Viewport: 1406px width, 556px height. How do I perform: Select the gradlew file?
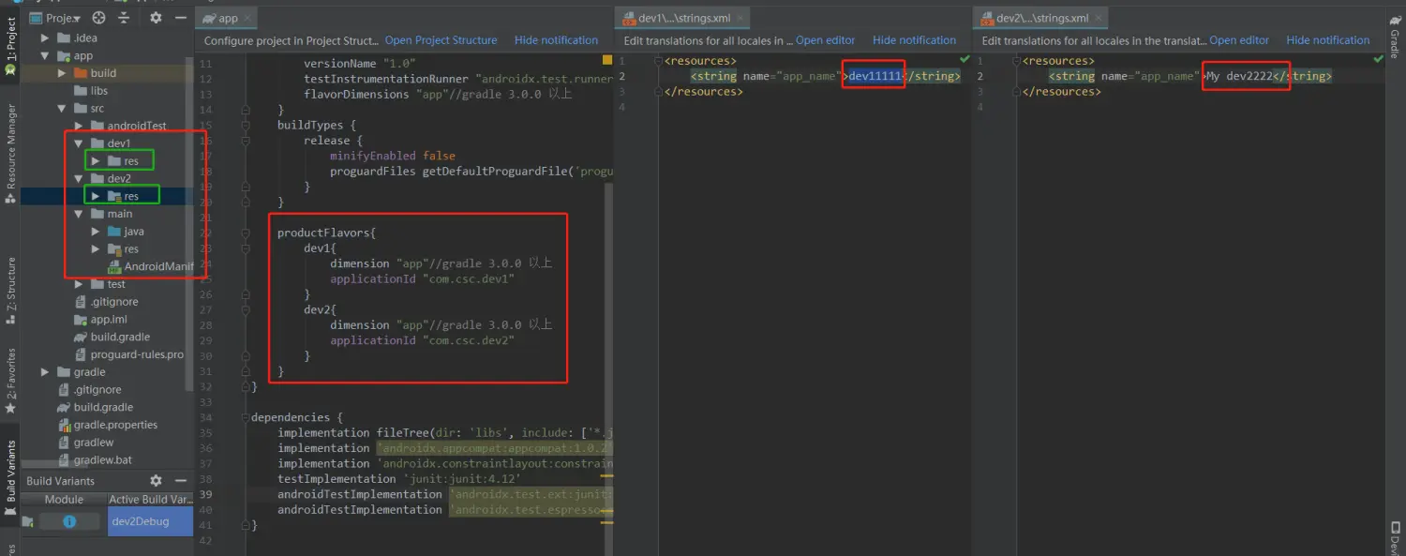tap(85, 443)
